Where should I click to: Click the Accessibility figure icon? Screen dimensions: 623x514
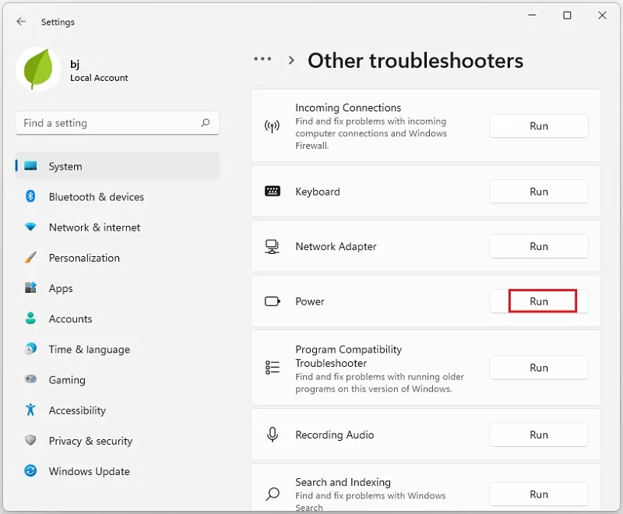point(30,410)
